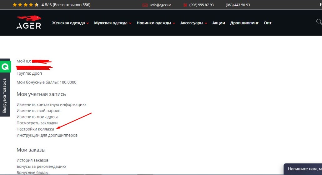Image resolution: width=322 pixels, height=175 pixels.
Task: Open the Акции menu item
Action: click(x=219, y=23)
